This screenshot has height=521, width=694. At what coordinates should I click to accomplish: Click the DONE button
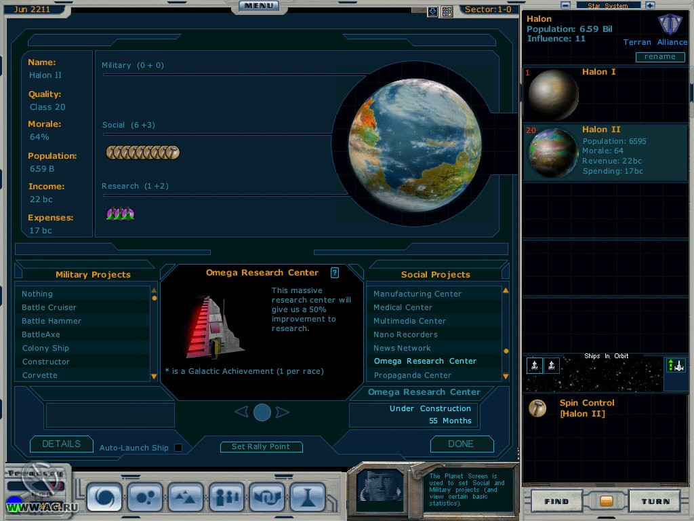pos(461,444)
